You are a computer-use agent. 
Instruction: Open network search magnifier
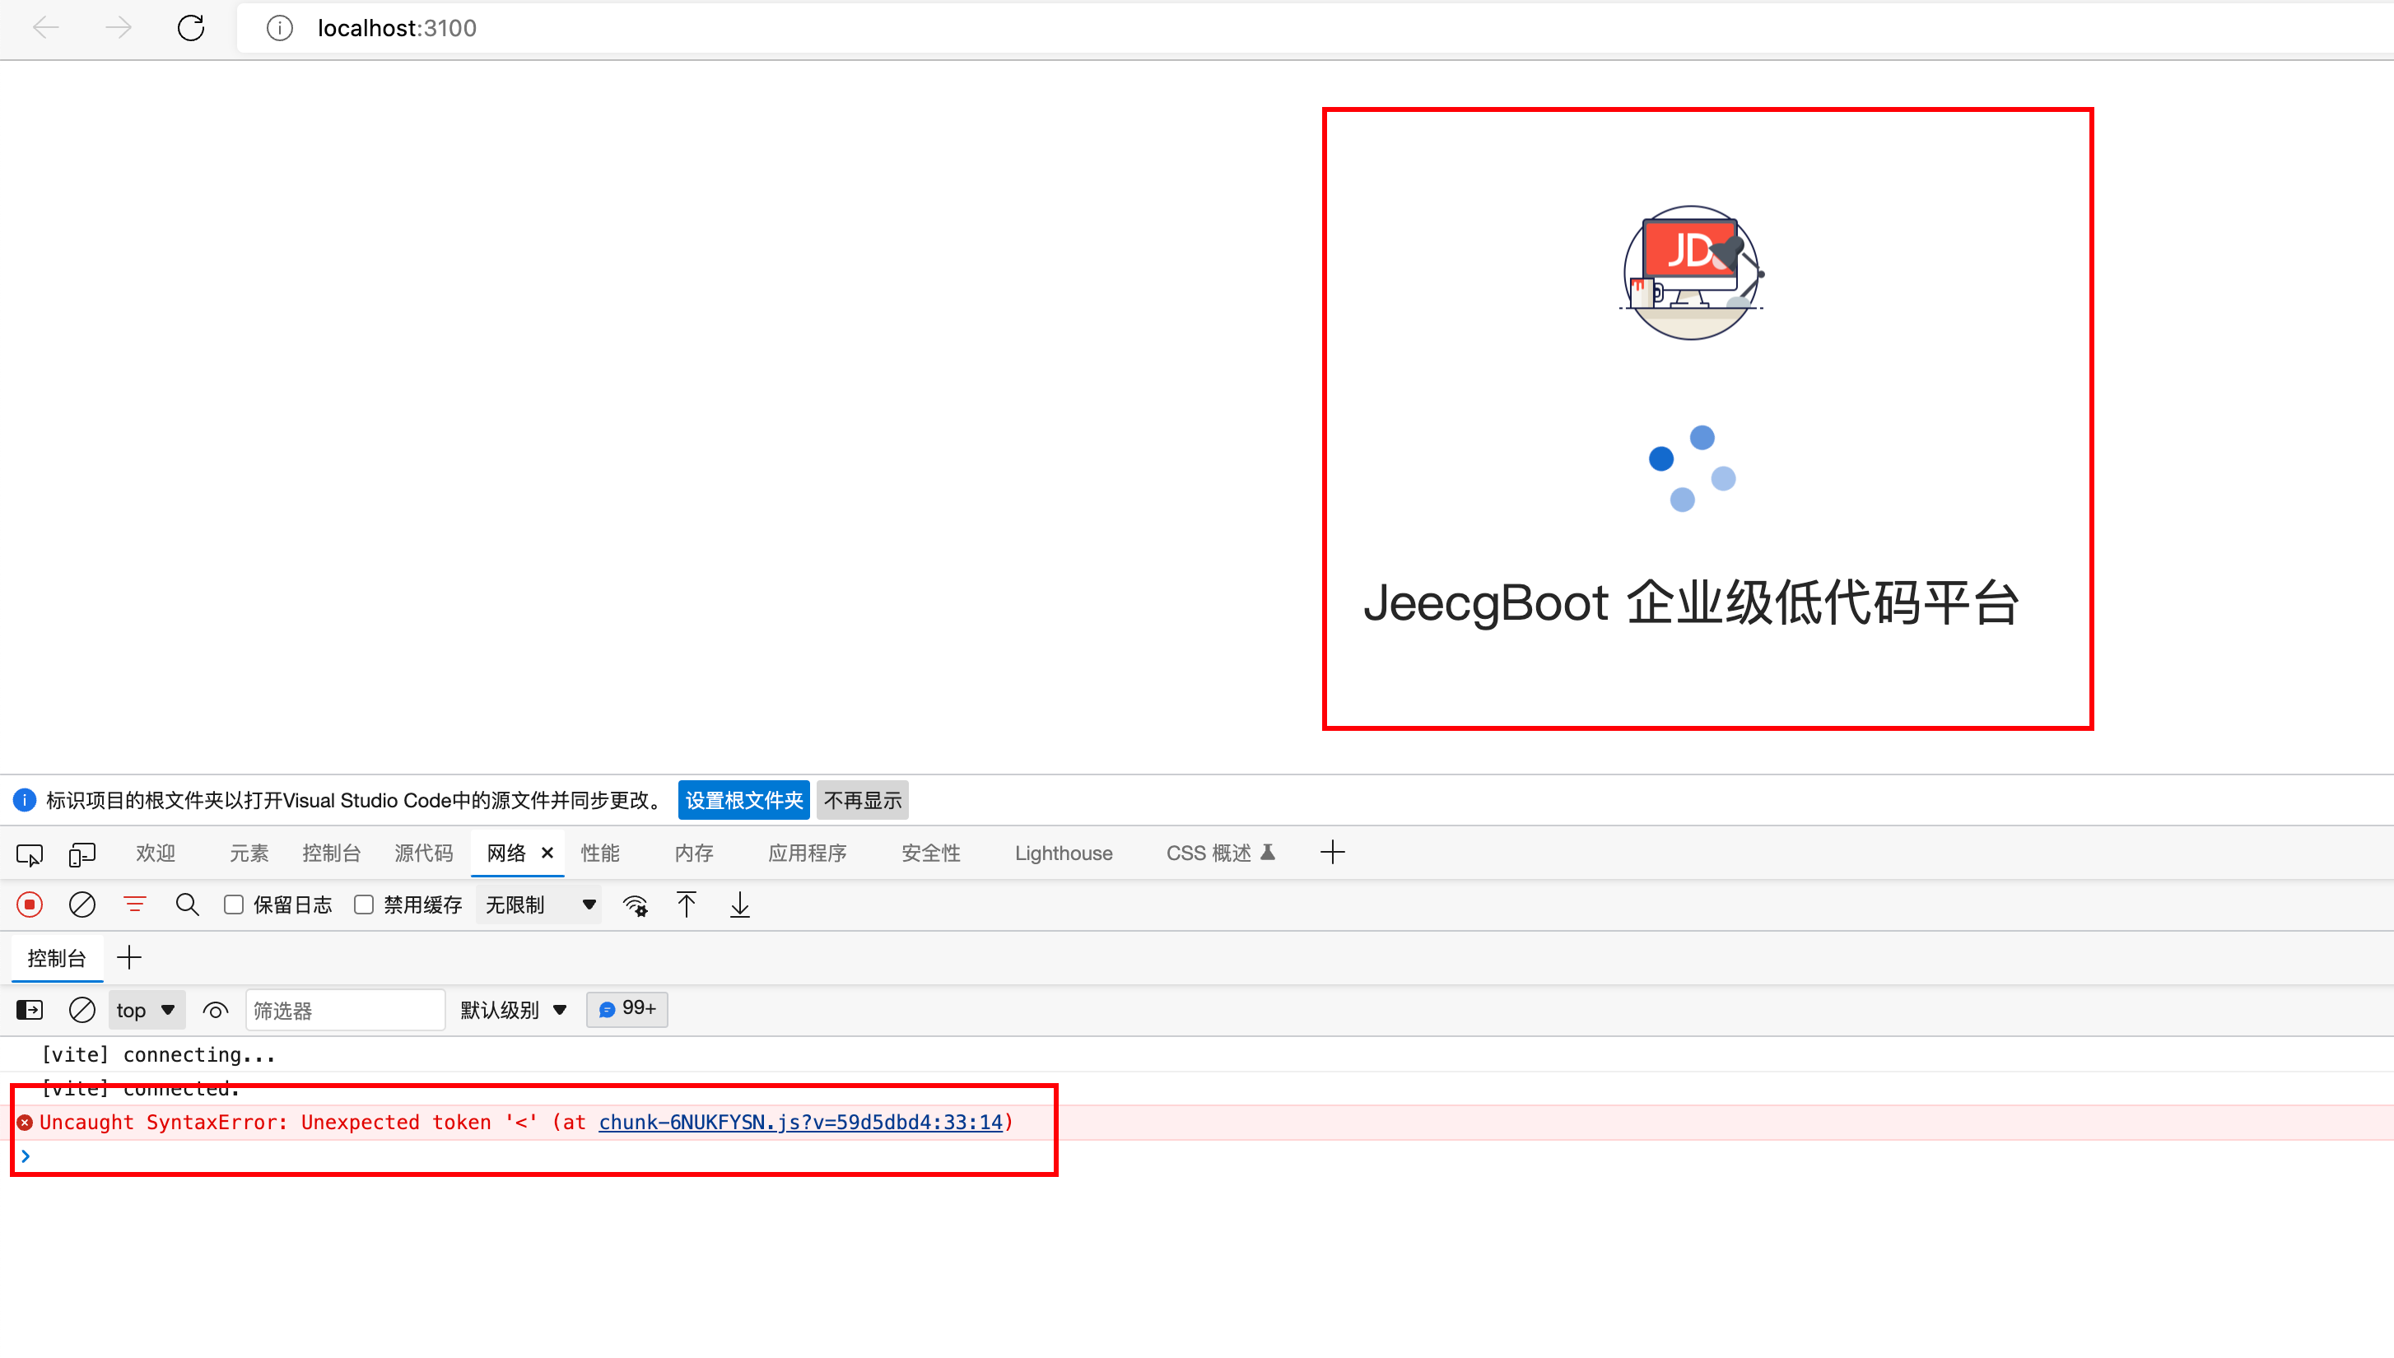coord(187,905)
